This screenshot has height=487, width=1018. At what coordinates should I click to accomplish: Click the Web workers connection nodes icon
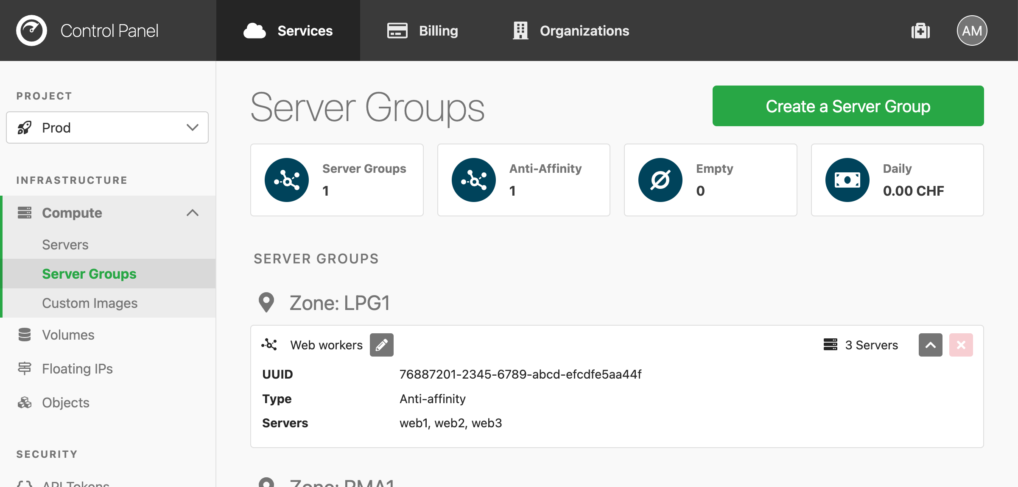pos(269,344)
